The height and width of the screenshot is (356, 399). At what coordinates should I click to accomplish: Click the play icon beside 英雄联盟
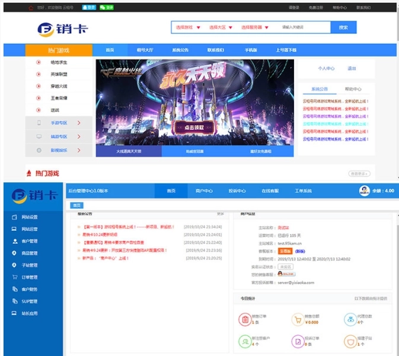39,74
